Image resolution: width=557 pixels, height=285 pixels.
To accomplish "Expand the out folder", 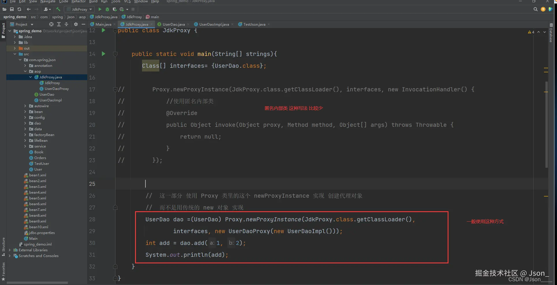I will 15,48.
